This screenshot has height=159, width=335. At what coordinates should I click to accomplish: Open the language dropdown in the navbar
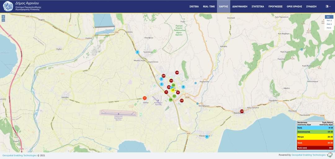(x=328, y=6)
